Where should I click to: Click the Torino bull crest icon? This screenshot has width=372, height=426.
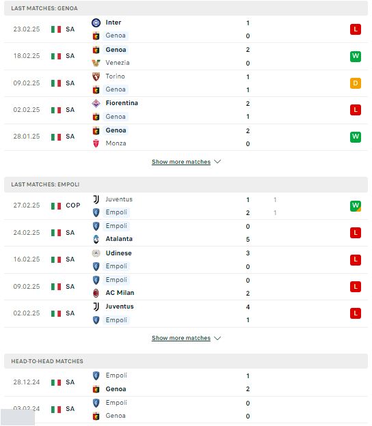[x=96, y=76]
